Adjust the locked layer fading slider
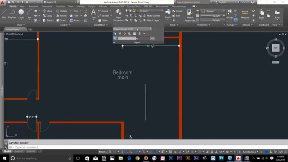The width and height of the screenshot is (288, 162). pos(134,38)
